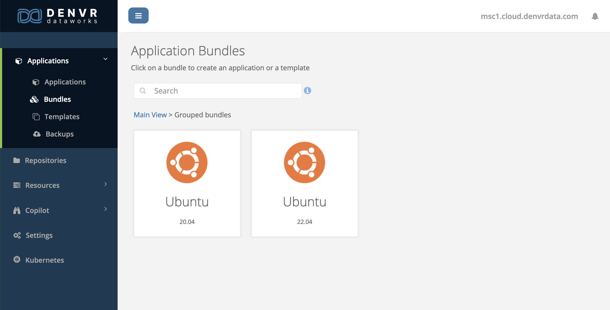Go back via Main View breadcrumb link

point(150,115)
